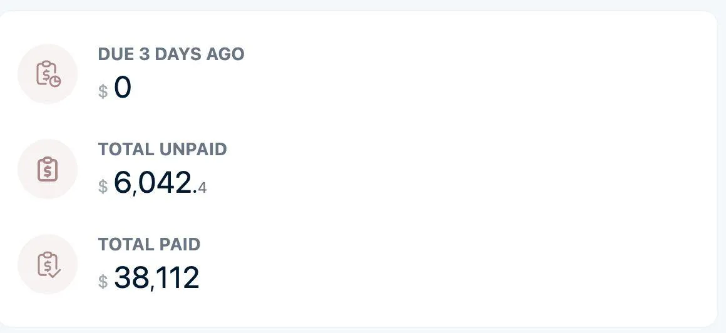Click the small clock badge on overdue icon
The height and width of the screenshot is (333, 726).
(56, 81)
